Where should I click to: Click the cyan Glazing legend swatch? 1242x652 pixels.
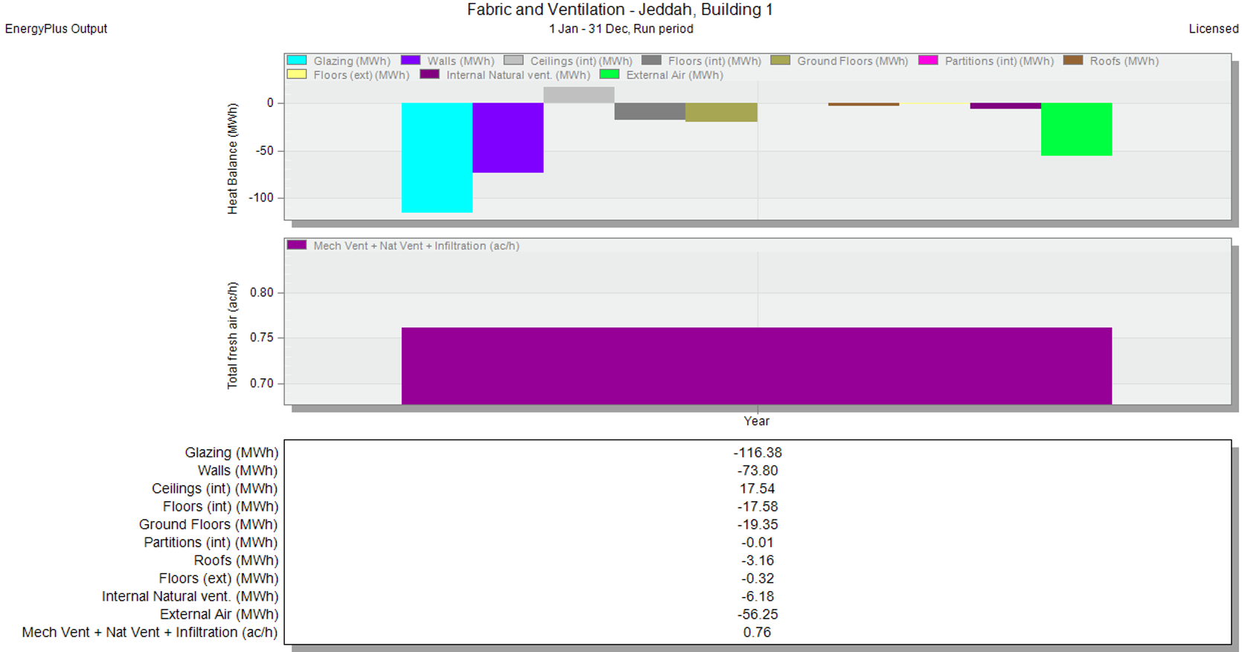coord(297,60)
